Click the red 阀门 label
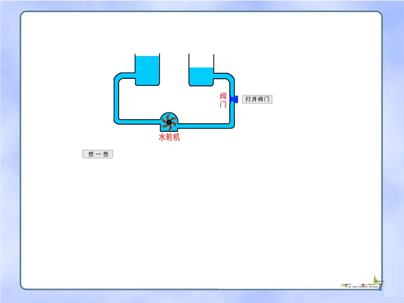 223,100
